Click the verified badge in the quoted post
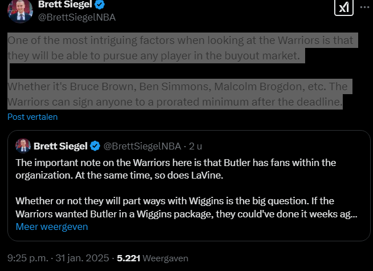The image size is (373, 271). (95, 146)
